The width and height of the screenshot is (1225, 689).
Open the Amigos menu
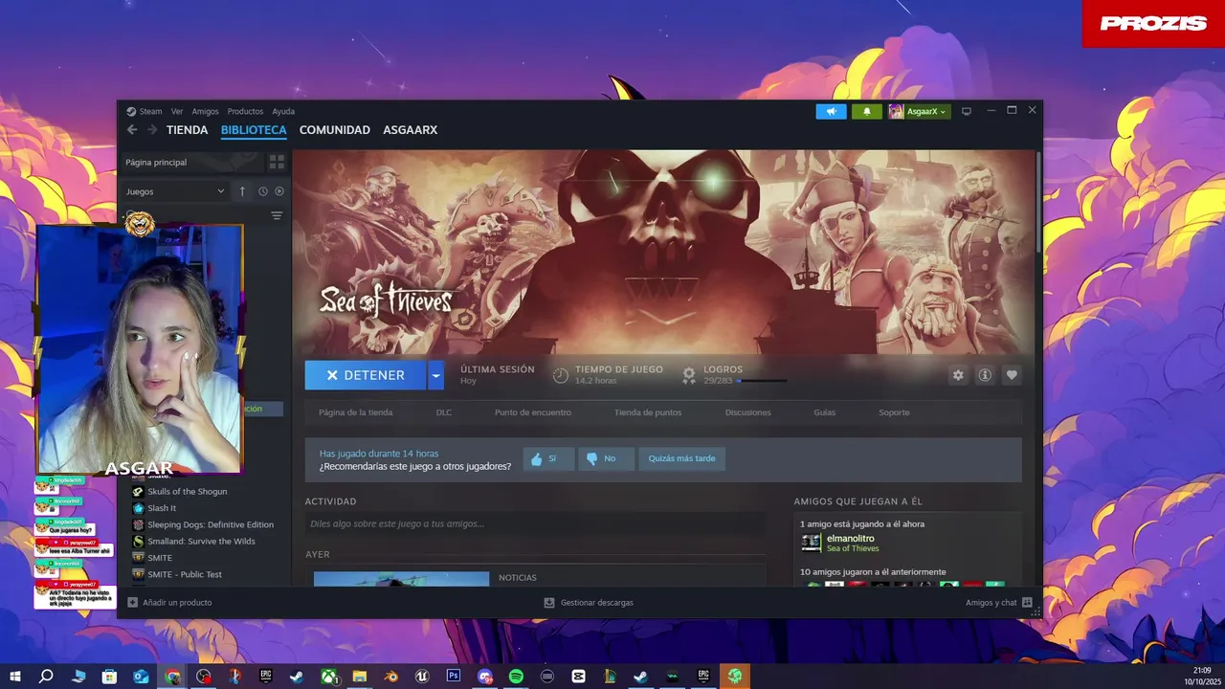[205, 112]
